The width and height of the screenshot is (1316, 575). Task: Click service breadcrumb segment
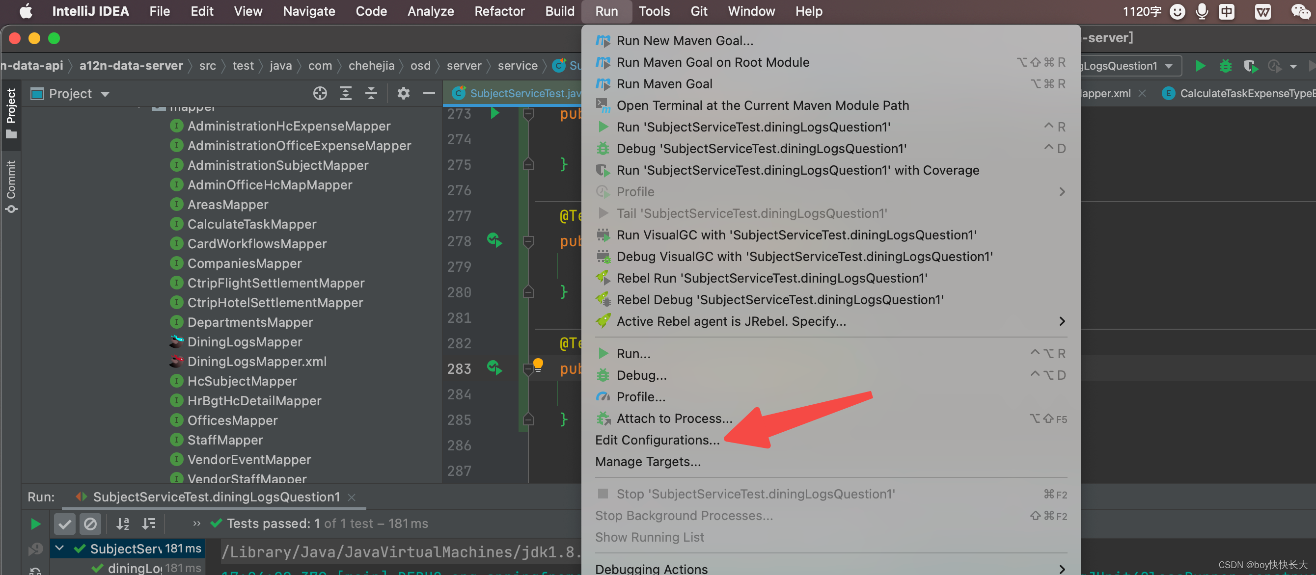tap(518, 66)
